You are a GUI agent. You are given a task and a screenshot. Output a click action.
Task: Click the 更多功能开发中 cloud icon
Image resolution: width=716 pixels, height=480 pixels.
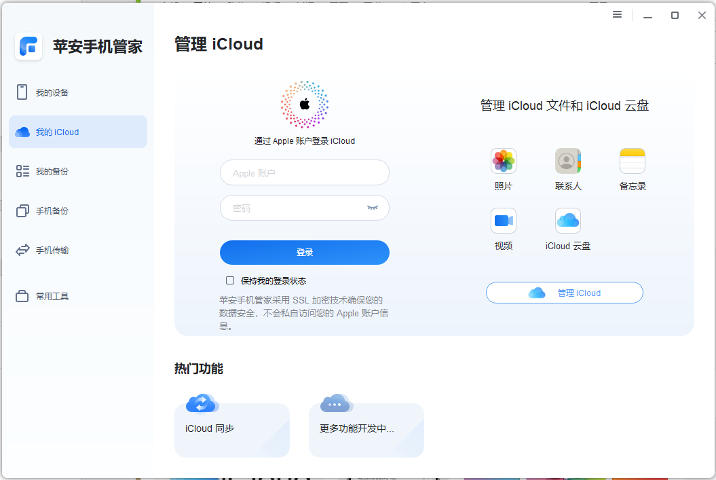point(335,402)
